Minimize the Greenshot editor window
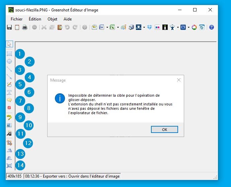The width and height of the screenshot is (231, 187). [180, 10]
